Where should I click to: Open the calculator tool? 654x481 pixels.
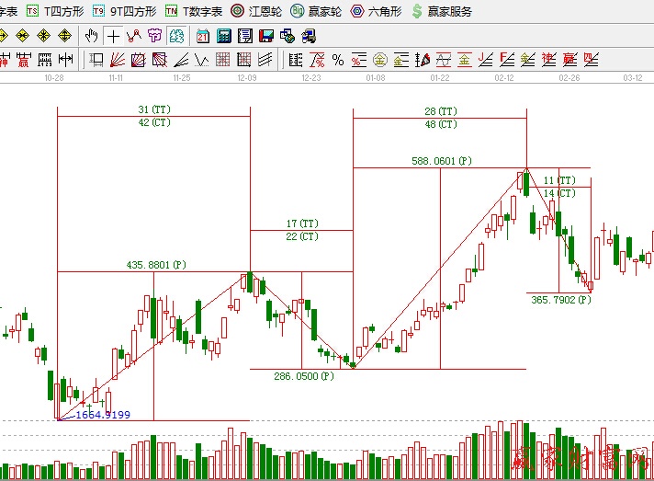click(x=223, y=36)
